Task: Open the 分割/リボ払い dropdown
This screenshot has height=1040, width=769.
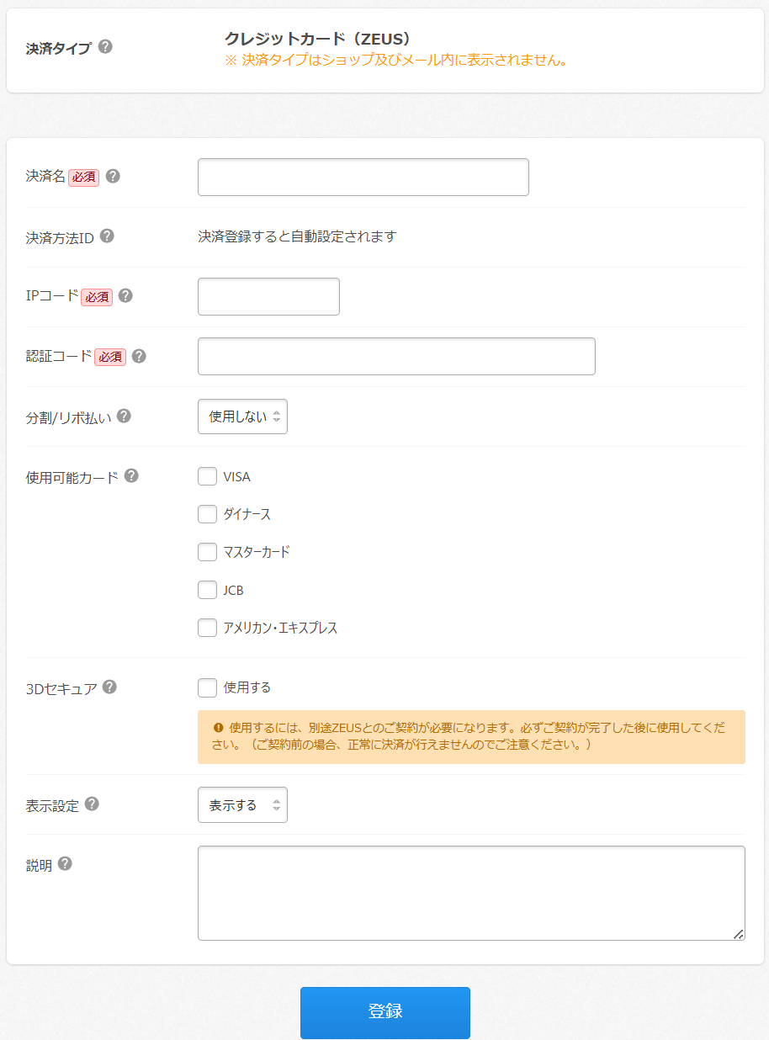Action: click(x=242, y=417)
